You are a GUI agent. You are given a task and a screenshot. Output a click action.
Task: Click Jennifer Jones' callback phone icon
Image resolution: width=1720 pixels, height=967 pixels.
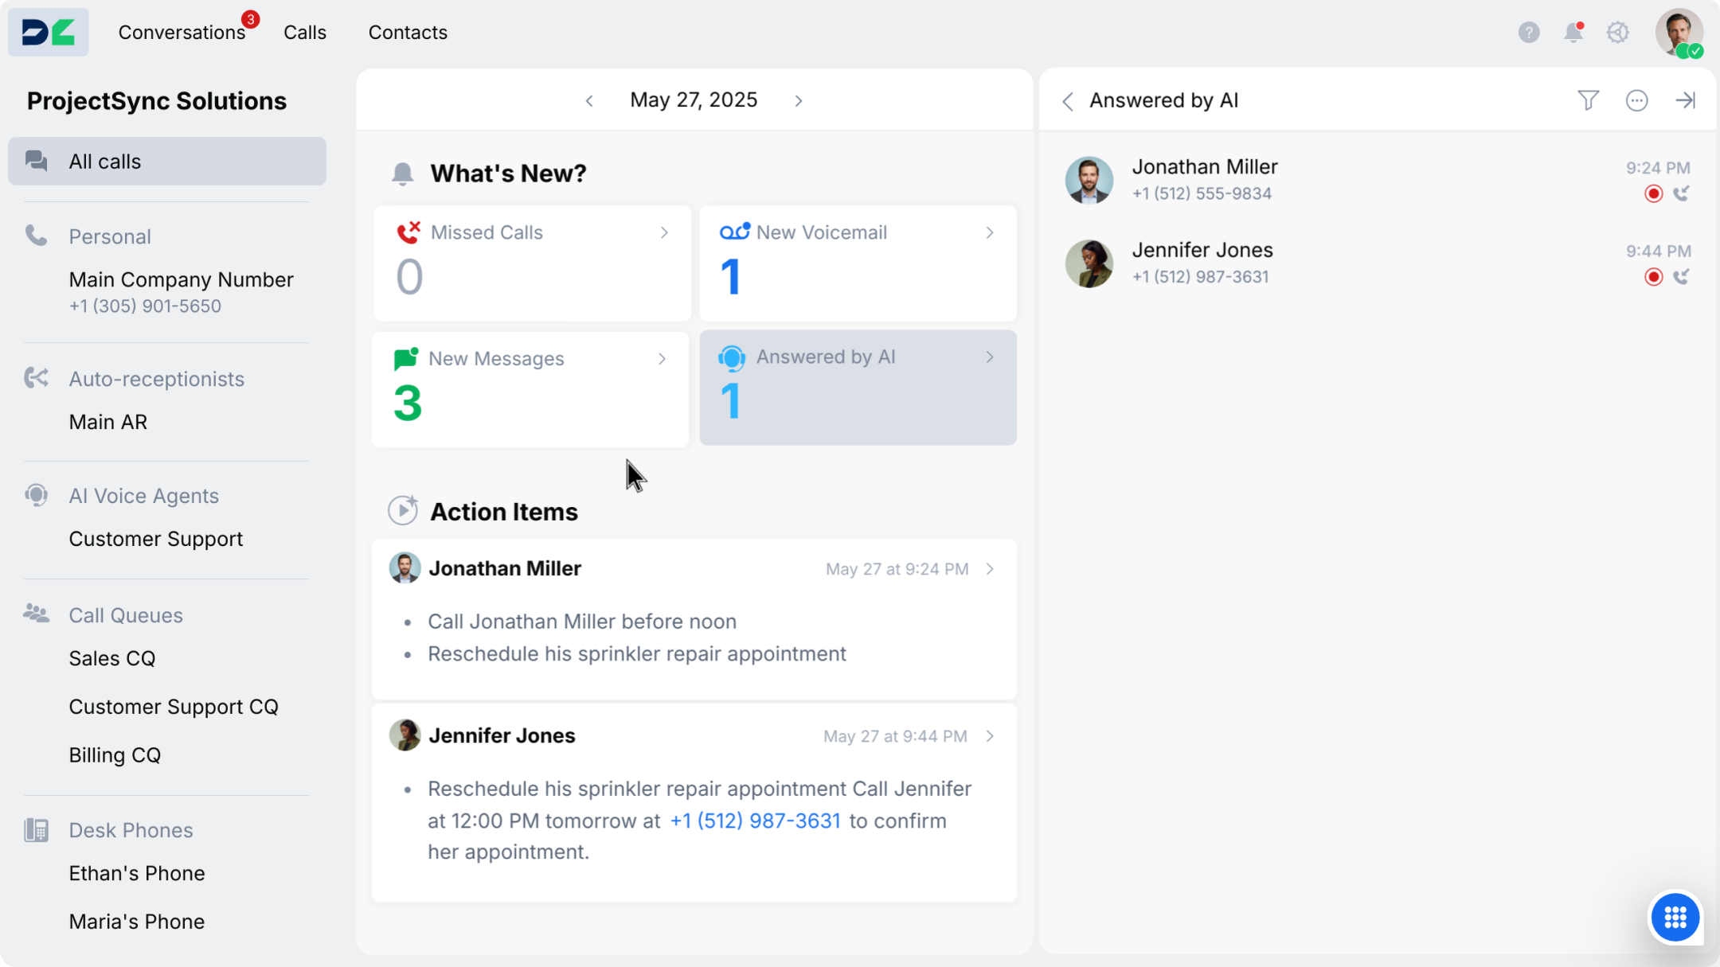(x=1681, y=277)
